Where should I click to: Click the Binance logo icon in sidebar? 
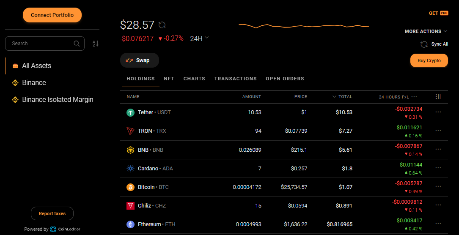coord(15,83)
